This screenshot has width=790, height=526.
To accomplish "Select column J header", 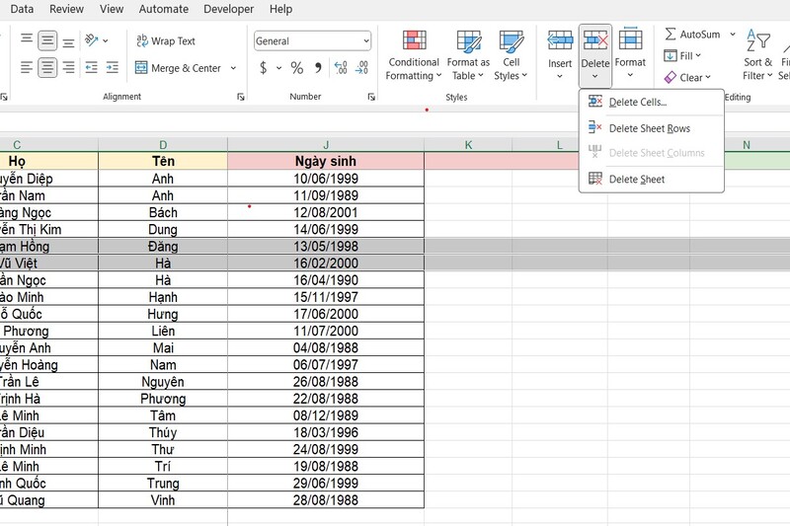I will (x=326, y=145).
